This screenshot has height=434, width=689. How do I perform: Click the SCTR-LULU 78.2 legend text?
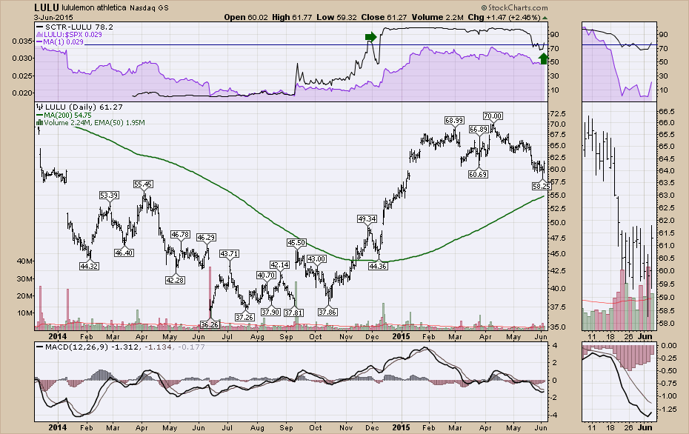coord(79,27)
